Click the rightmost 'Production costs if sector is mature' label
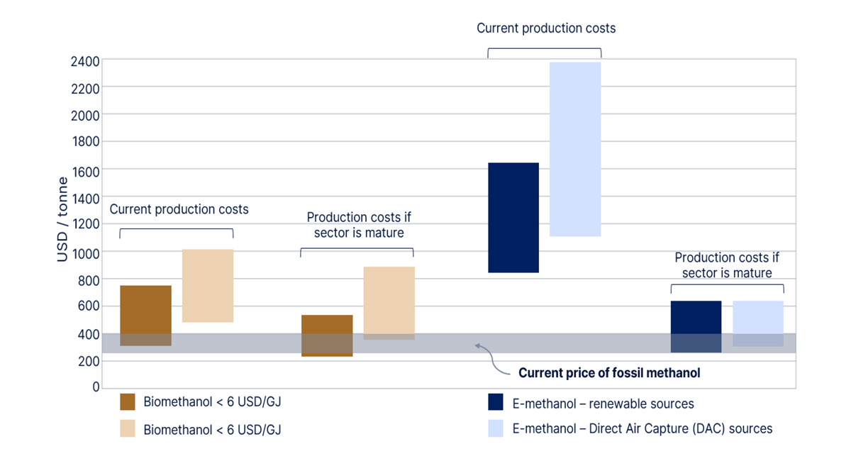Viewport: 851px width, 456px height. (727, 265)
